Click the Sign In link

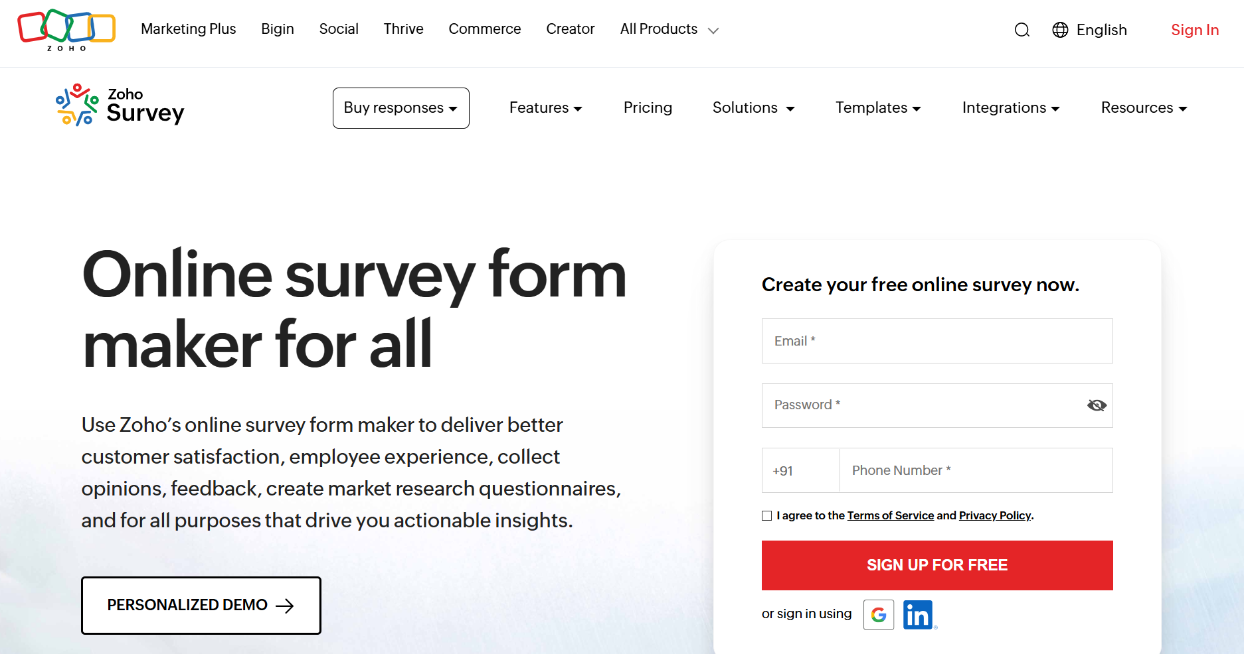tap(1194, 30)
